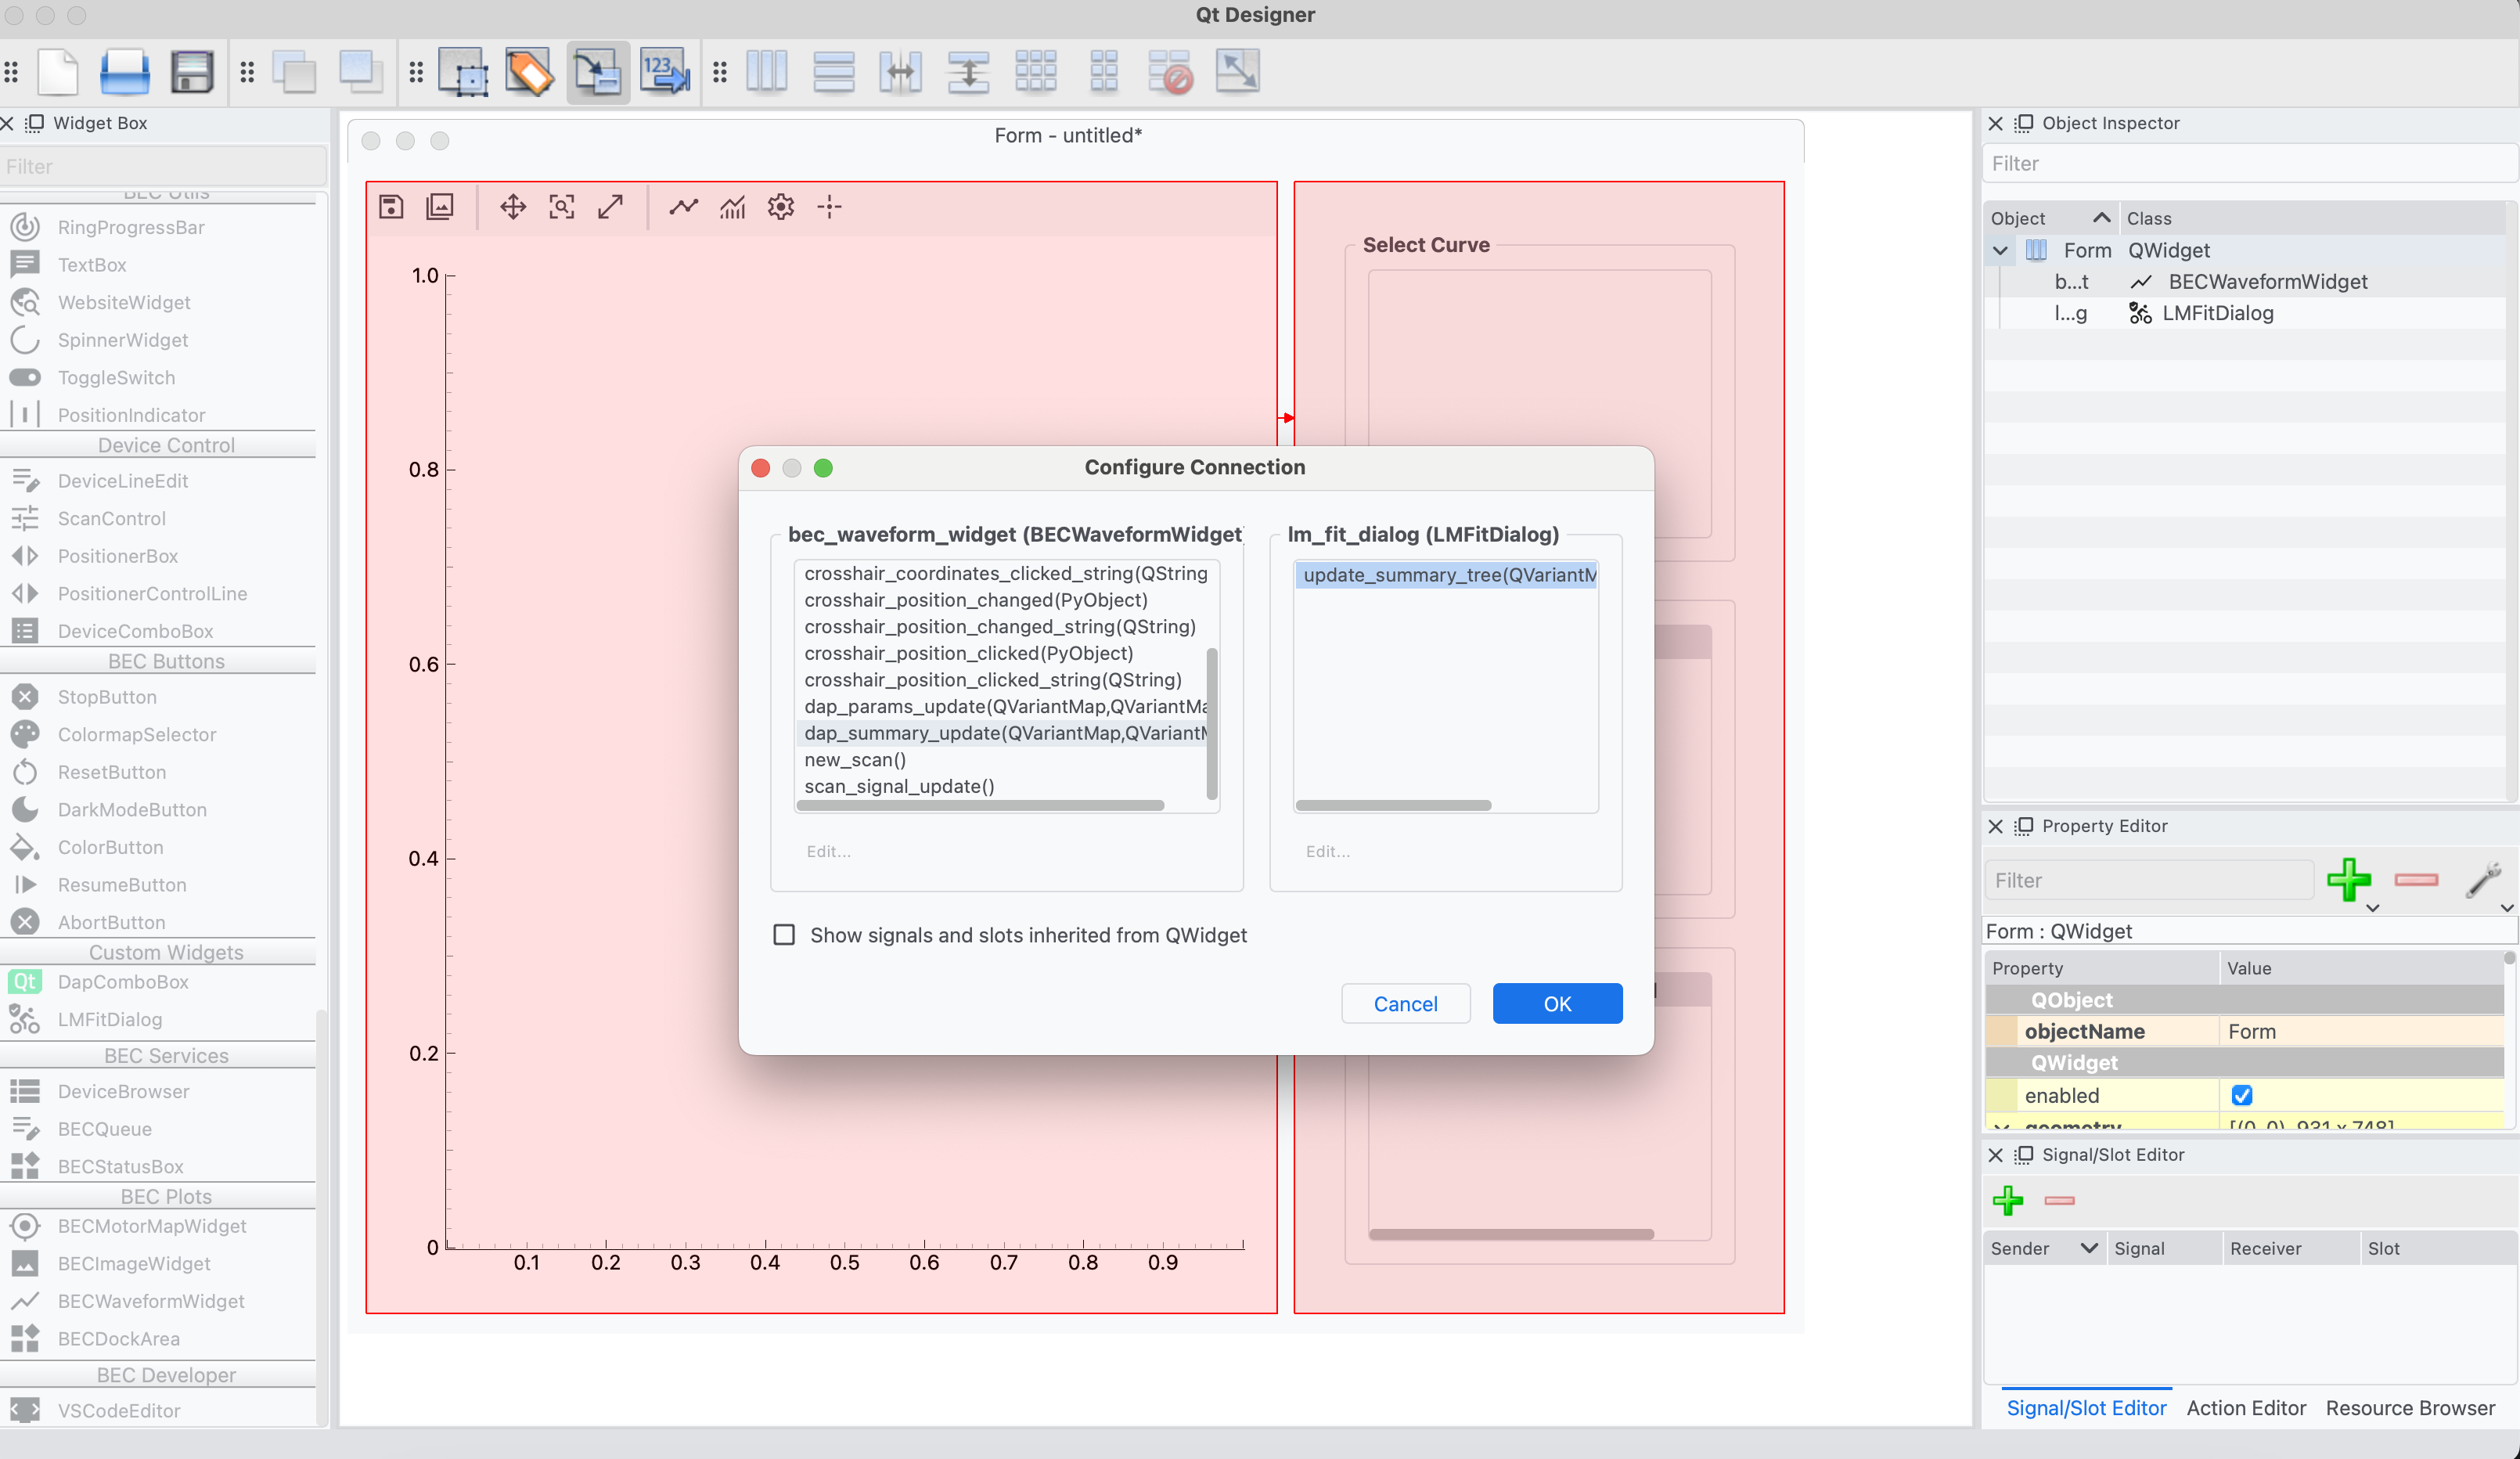Viewport: 2520px width, 1459px height.
Task: Click the horizontal scrollbar under the signals list
Action: (980, 805)
